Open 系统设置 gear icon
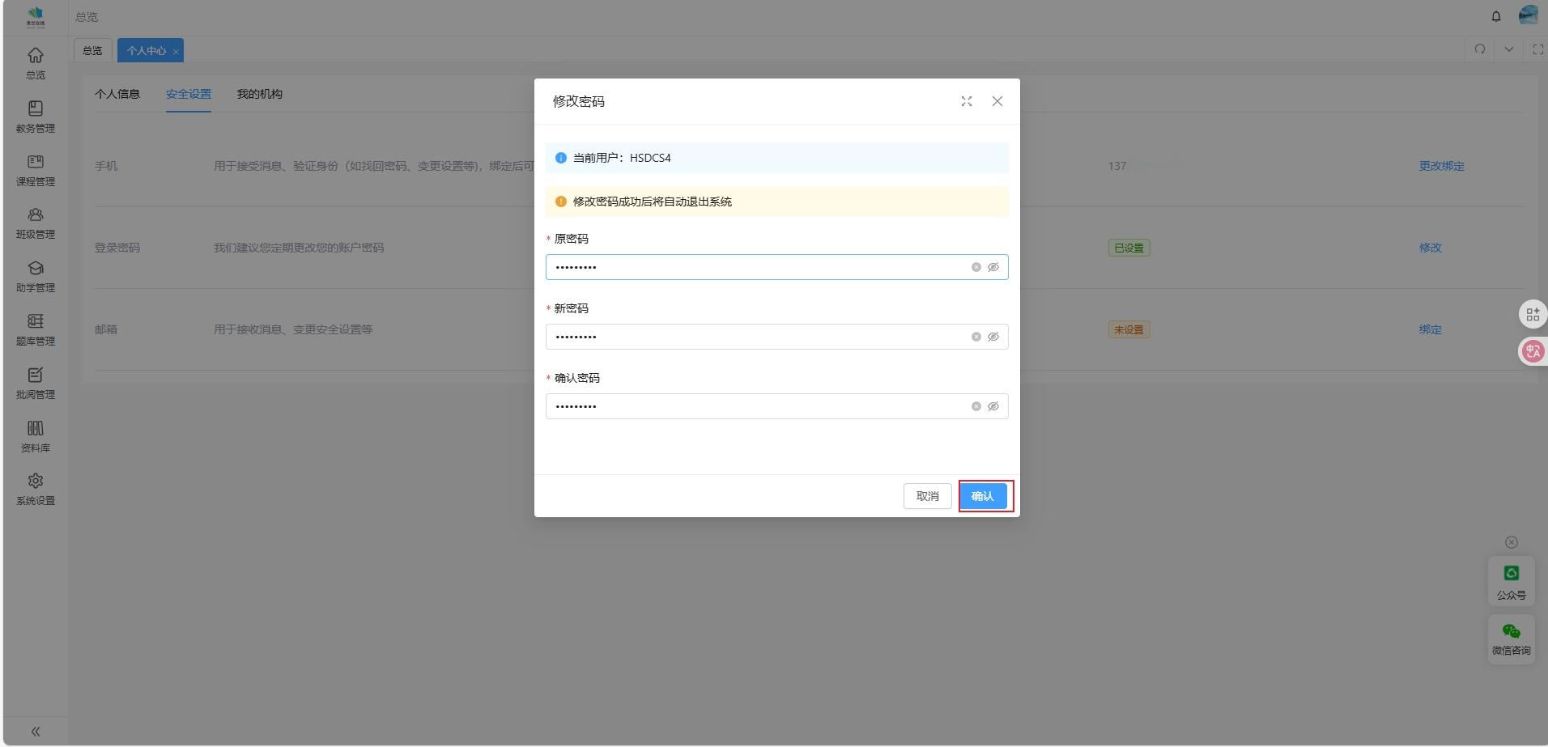The height and width of the screenshot is (747, 1548). click(36, 489)
